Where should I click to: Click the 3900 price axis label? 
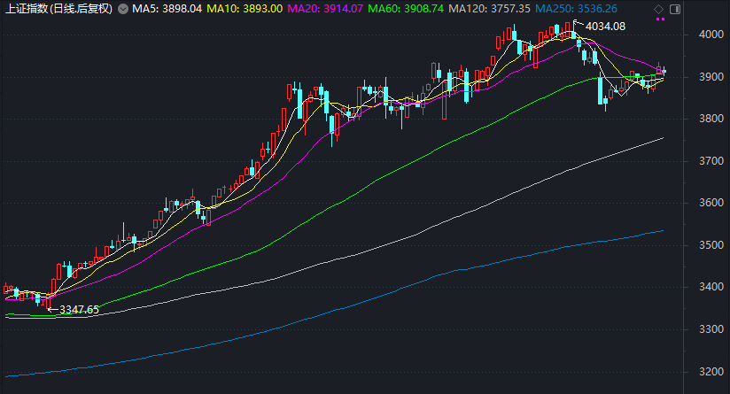tap(711, 77)
